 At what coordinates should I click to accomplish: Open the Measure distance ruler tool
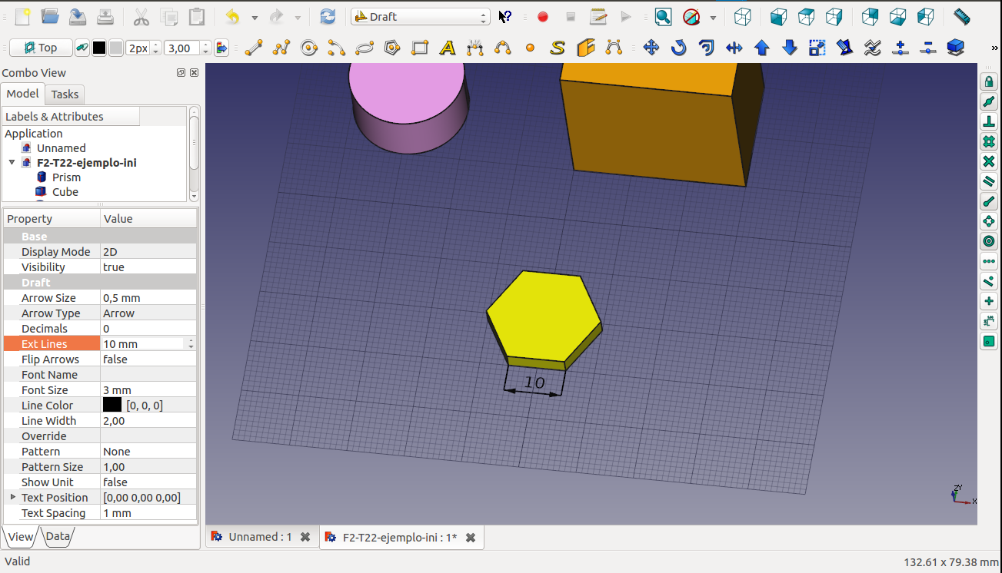point(961,17)
